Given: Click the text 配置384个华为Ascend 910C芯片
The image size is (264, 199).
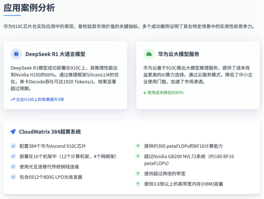Looking at the screenshot, I should tap(53, 146).
